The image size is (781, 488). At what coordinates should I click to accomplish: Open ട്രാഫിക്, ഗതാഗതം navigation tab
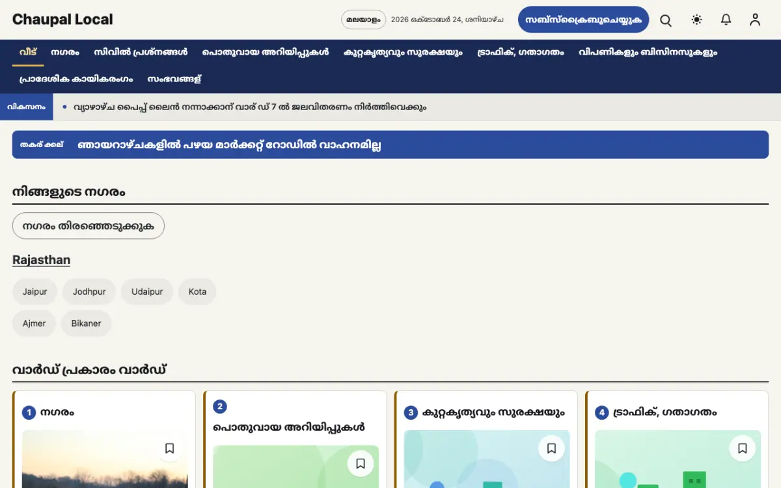pyautogui.click(x=521, y=53)
